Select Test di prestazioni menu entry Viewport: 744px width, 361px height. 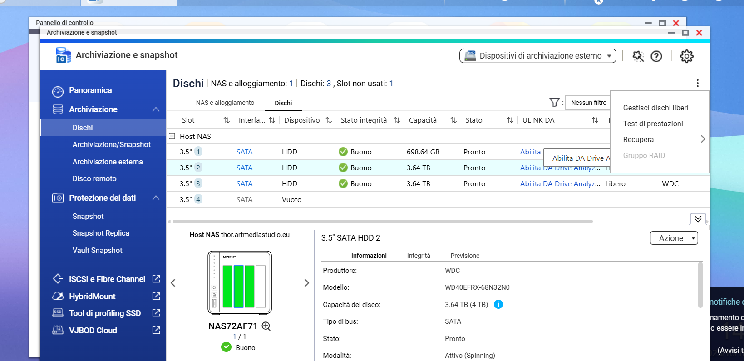(x=653, y=124)
